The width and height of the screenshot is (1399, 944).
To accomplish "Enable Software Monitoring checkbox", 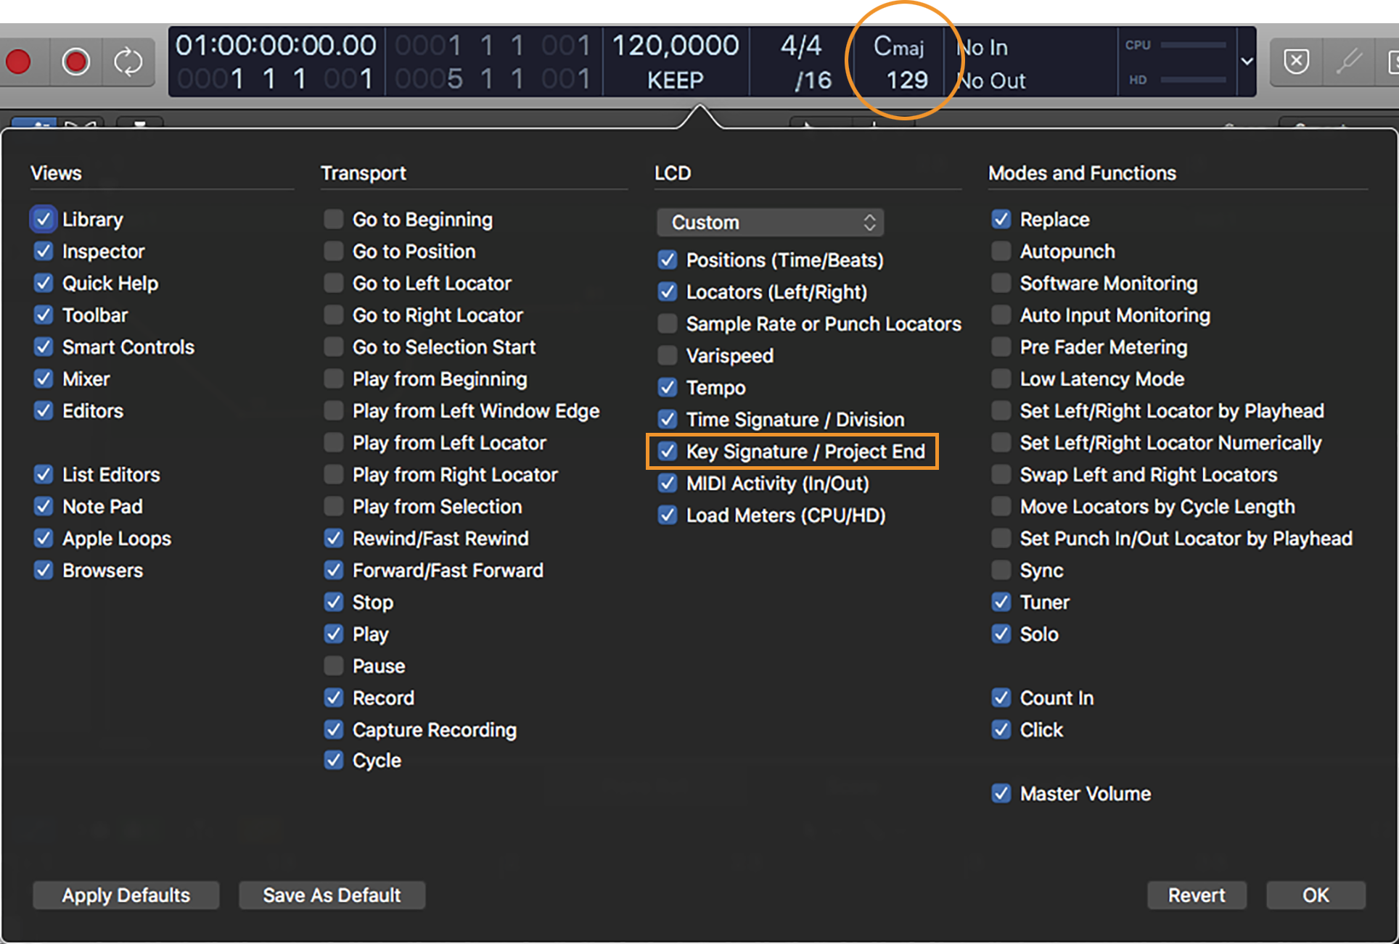I will pos(1001,283).
